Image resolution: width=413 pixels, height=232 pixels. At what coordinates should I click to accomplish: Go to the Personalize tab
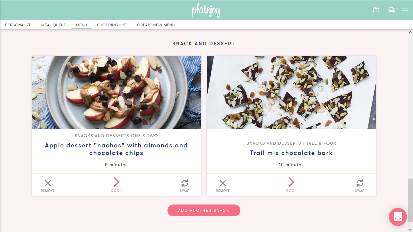click(x=18, y=25)
